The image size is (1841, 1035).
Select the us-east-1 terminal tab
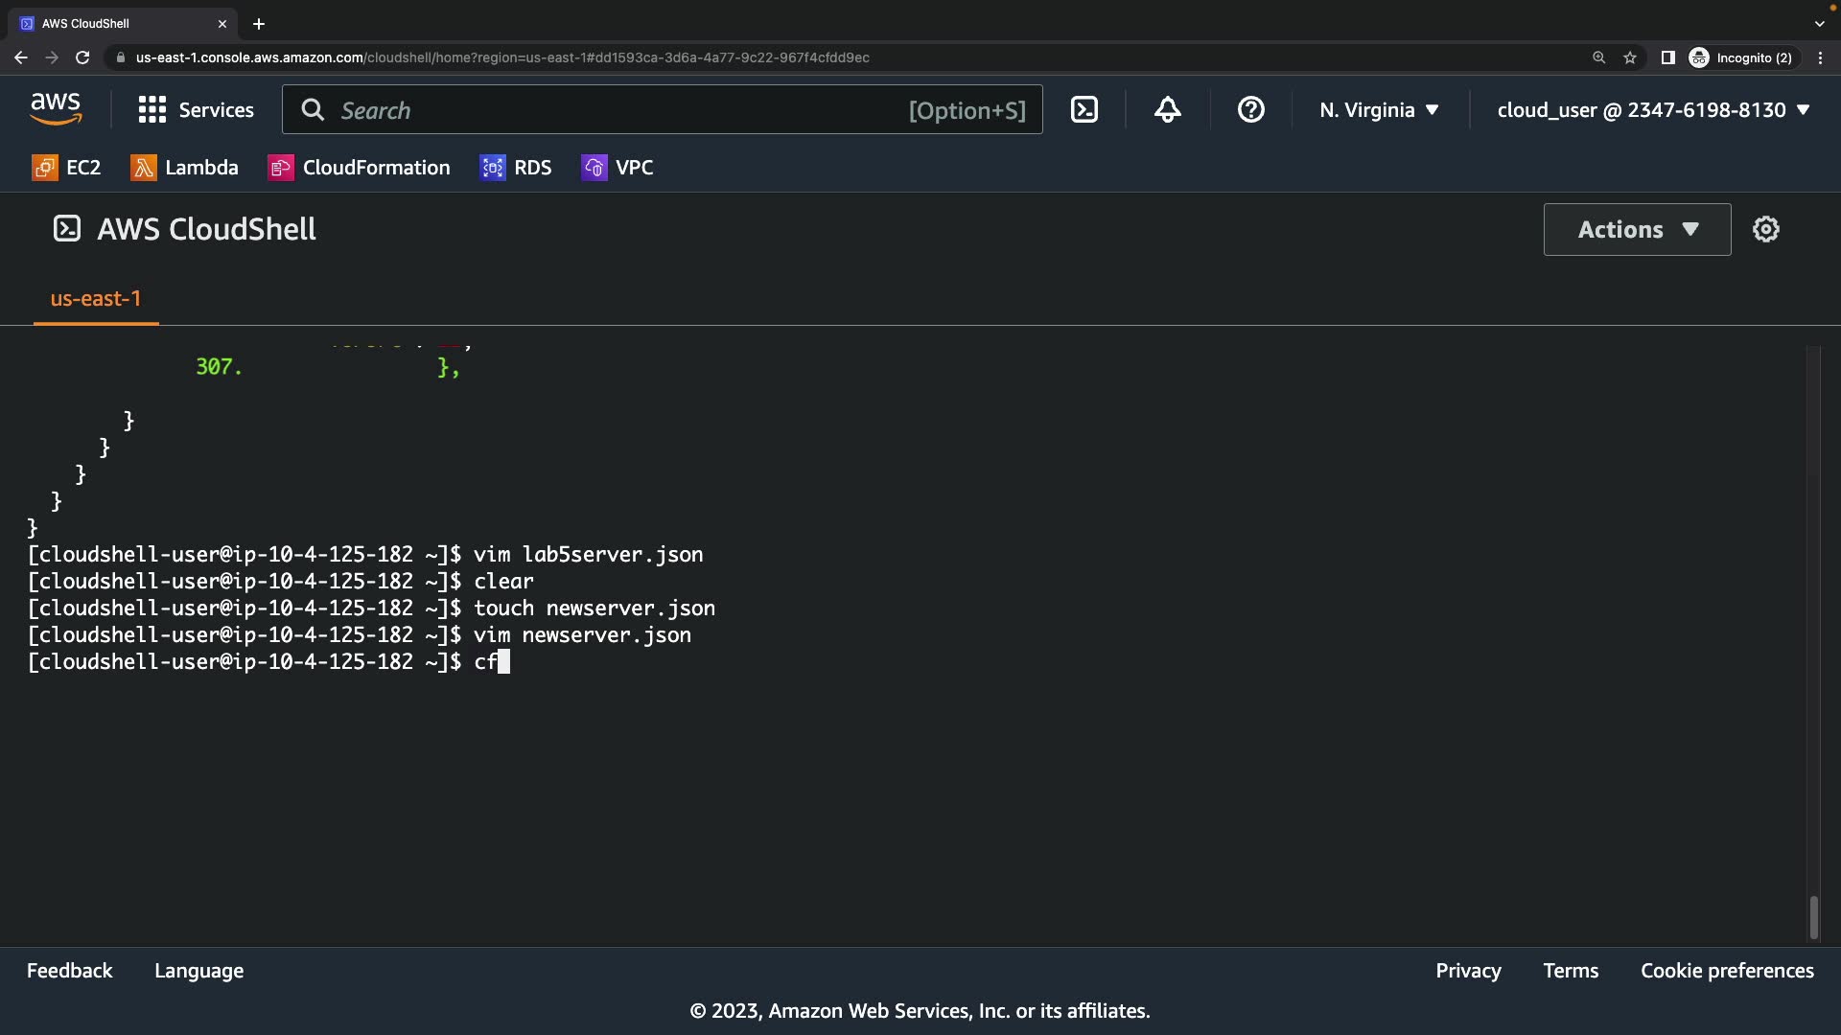point(96,299)
